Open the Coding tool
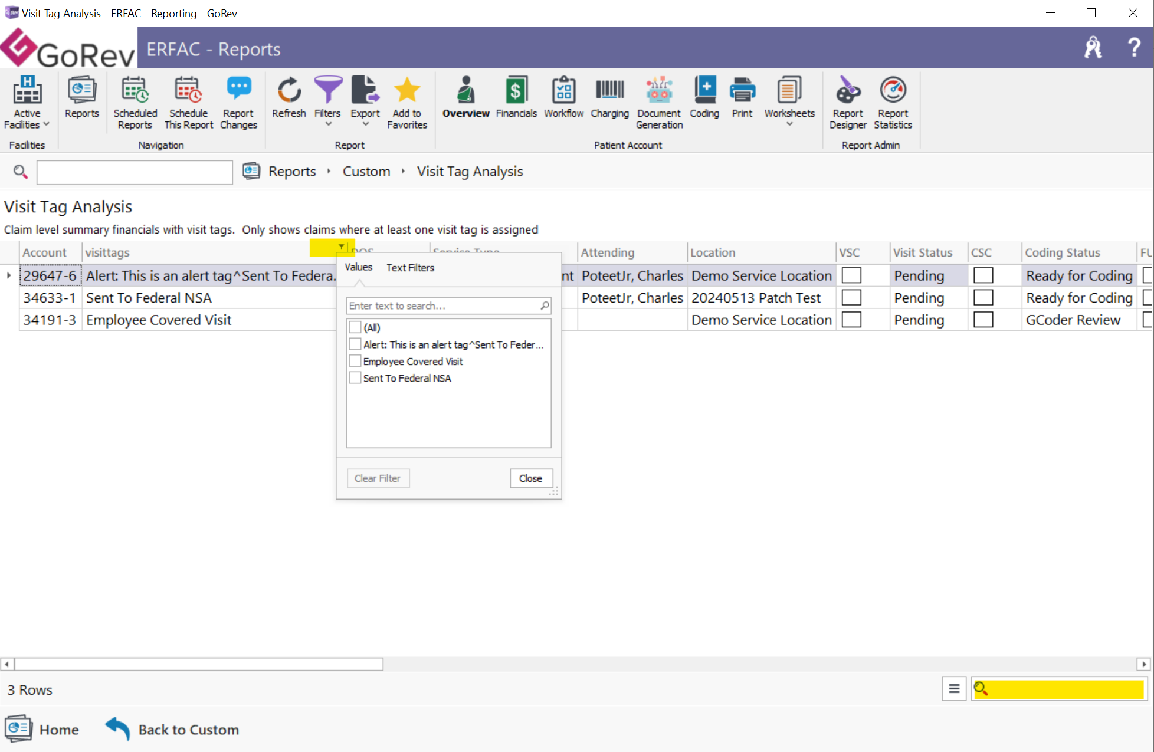Screen dimensions: 1154x752 click(704, 98)
